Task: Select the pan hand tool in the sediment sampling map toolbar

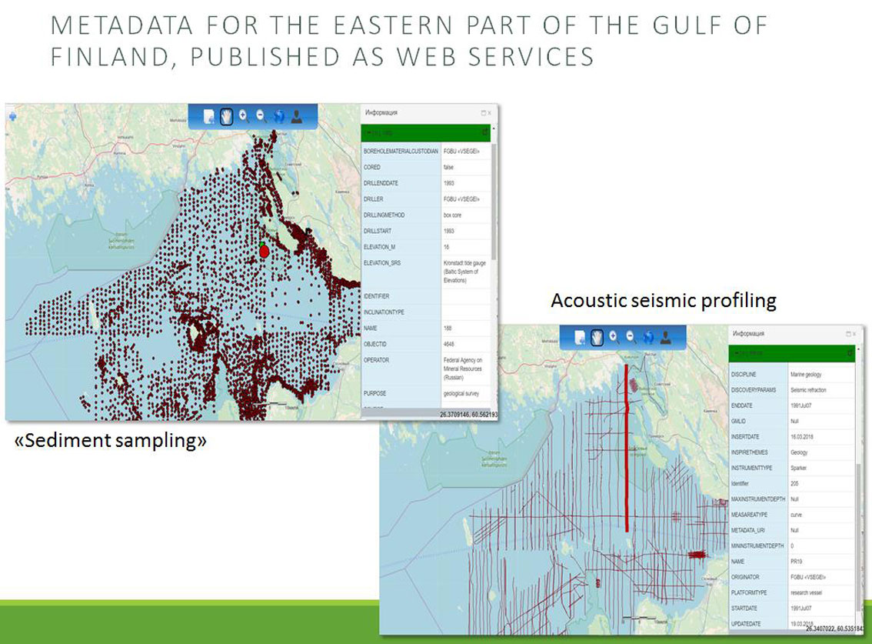Action: pos(226,117)
